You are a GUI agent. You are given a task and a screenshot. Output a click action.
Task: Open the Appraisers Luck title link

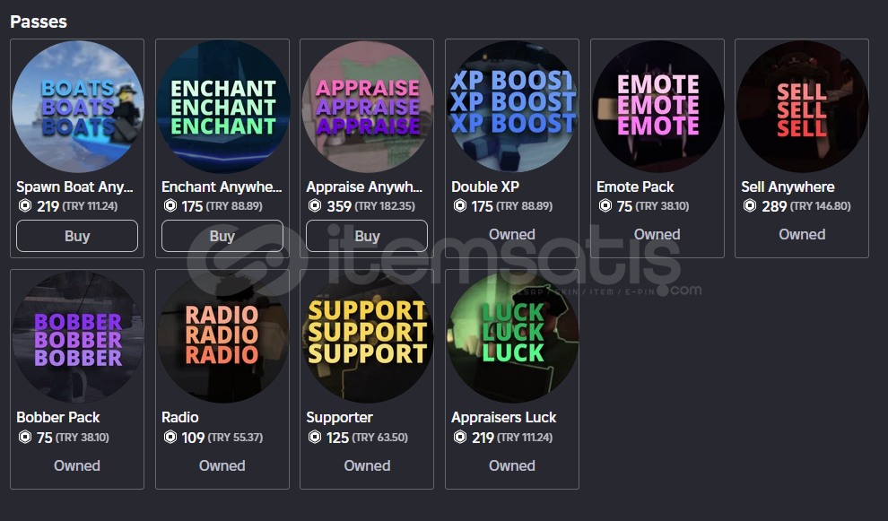(503, 417)
